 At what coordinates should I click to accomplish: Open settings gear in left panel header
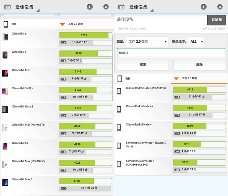(106, 7)
